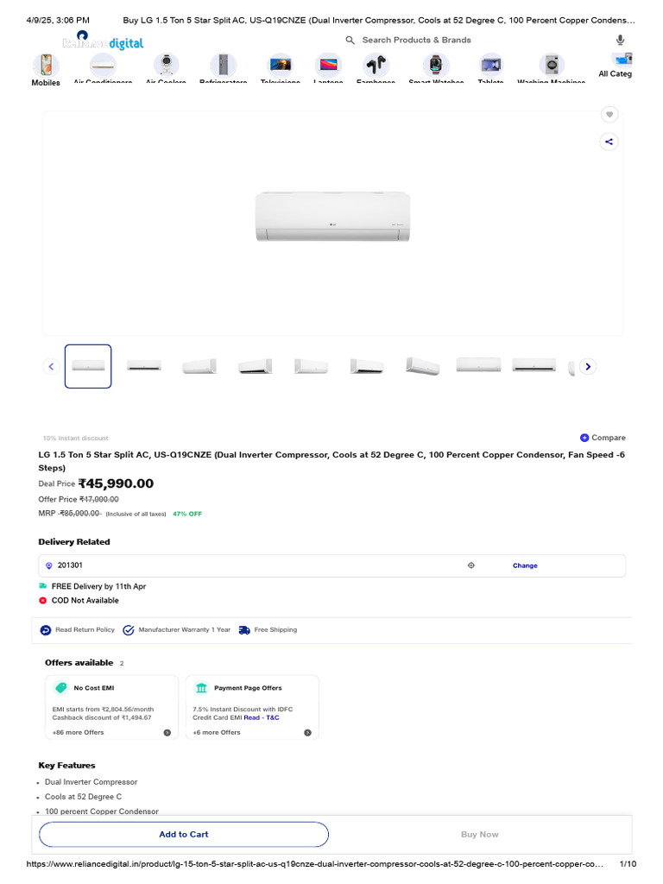Click the search magnifier icon
Image resolution: width=663 pixels, height=884 pixels.
(350, 40)
